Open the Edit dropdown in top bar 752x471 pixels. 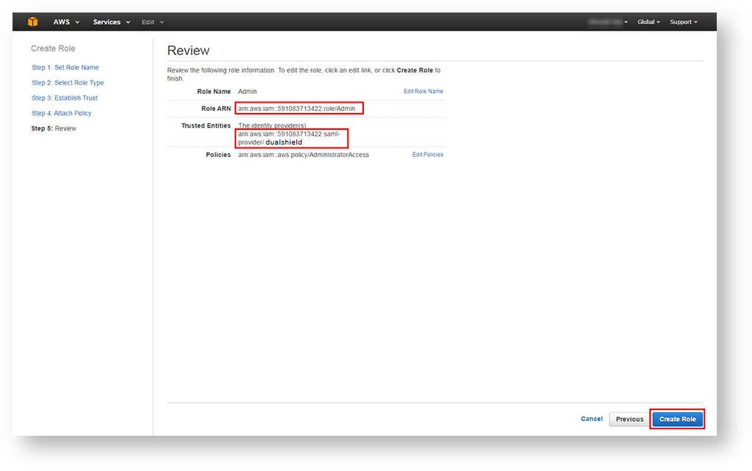pos(153,22)
